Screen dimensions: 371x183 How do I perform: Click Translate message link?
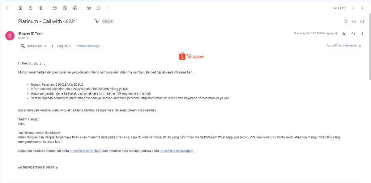pyautogui.click(x=87, y=46)
